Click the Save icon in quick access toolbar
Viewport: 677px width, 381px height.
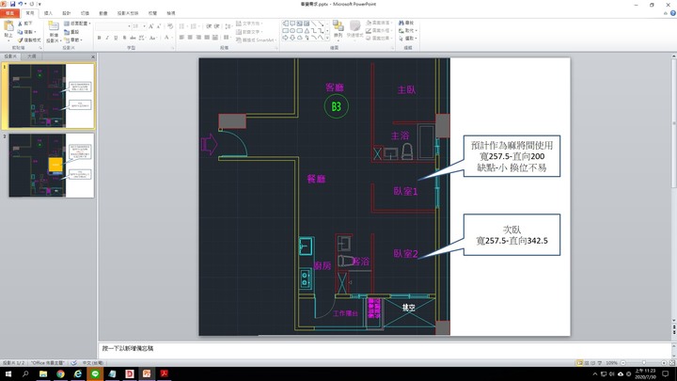pyautogui.click(x=12, y=4)
